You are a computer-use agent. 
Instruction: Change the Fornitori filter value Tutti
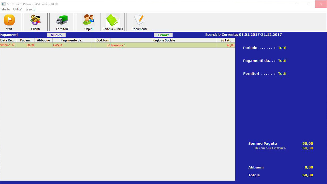coord(282,74)
